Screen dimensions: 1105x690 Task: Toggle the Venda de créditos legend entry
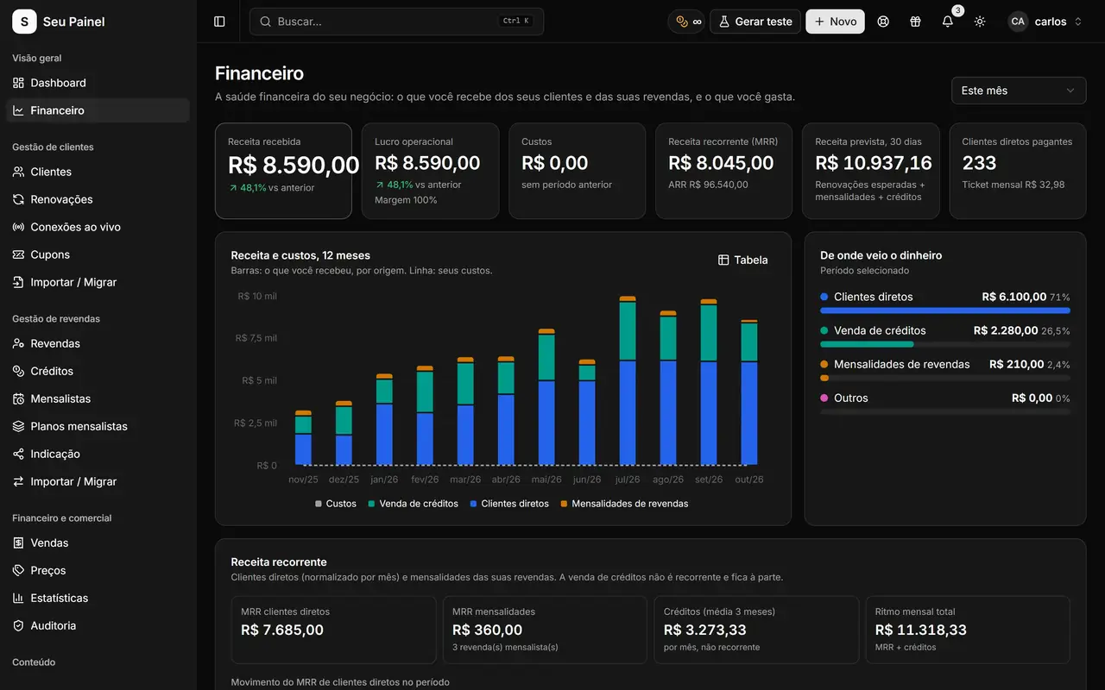point(413,504)
